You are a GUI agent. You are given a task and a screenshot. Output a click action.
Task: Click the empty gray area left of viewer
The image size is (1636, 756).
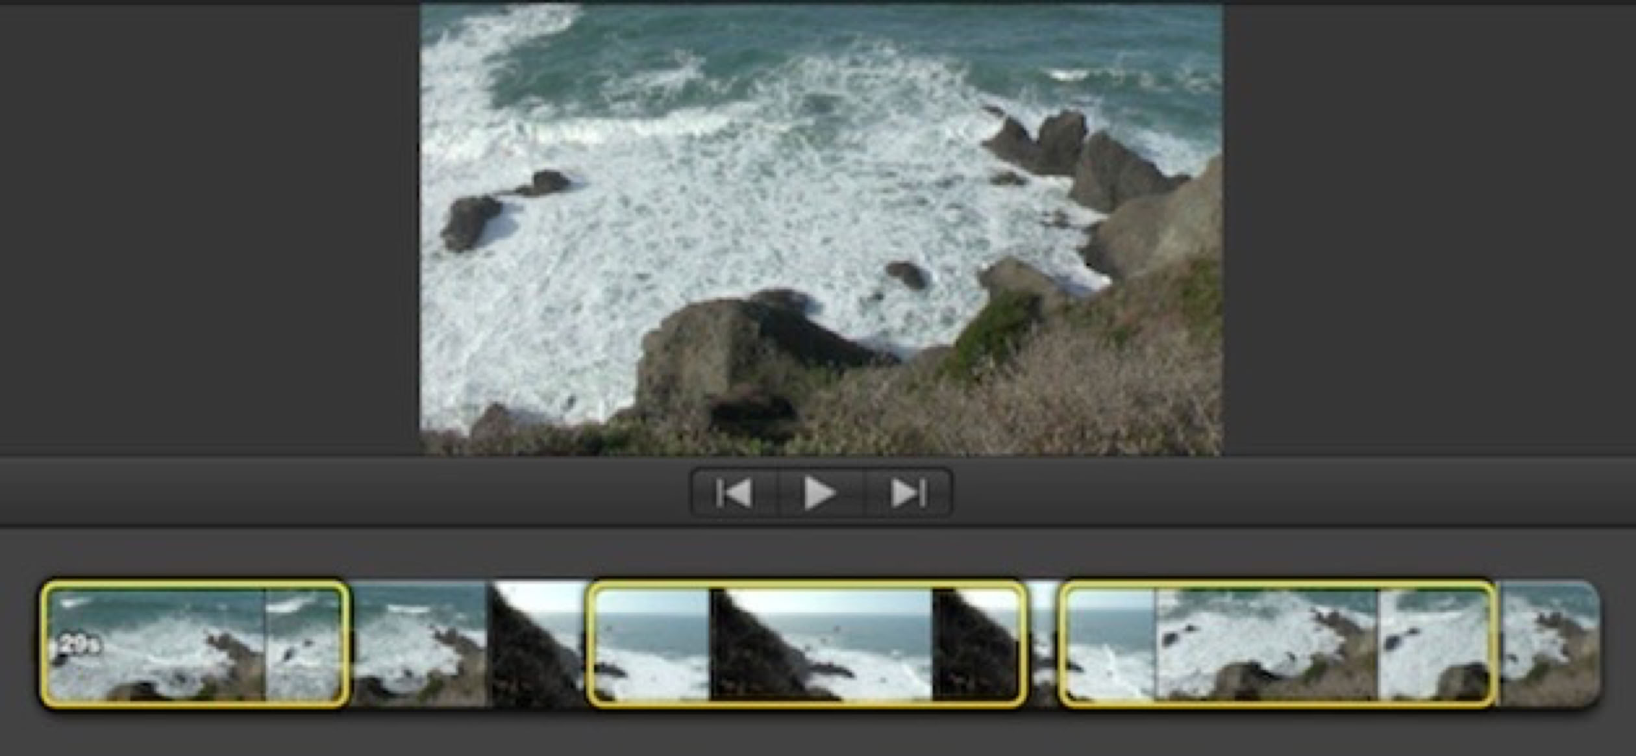tap(208, 227)
